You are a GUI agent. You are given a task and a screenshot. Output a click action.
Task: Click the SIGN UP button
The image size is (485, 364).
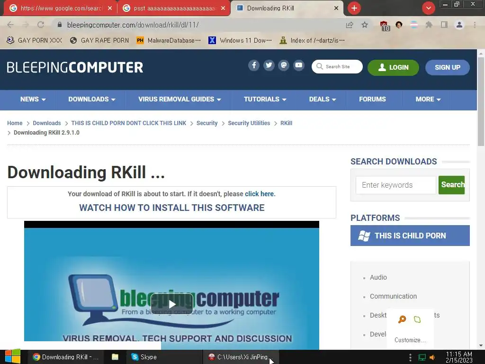(x=447, y=67)
